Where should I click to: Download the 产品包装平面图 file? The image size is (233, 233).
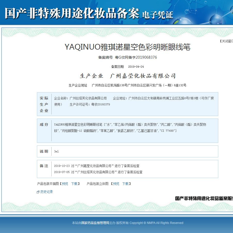pyautogui.click(x=74, y=184)
